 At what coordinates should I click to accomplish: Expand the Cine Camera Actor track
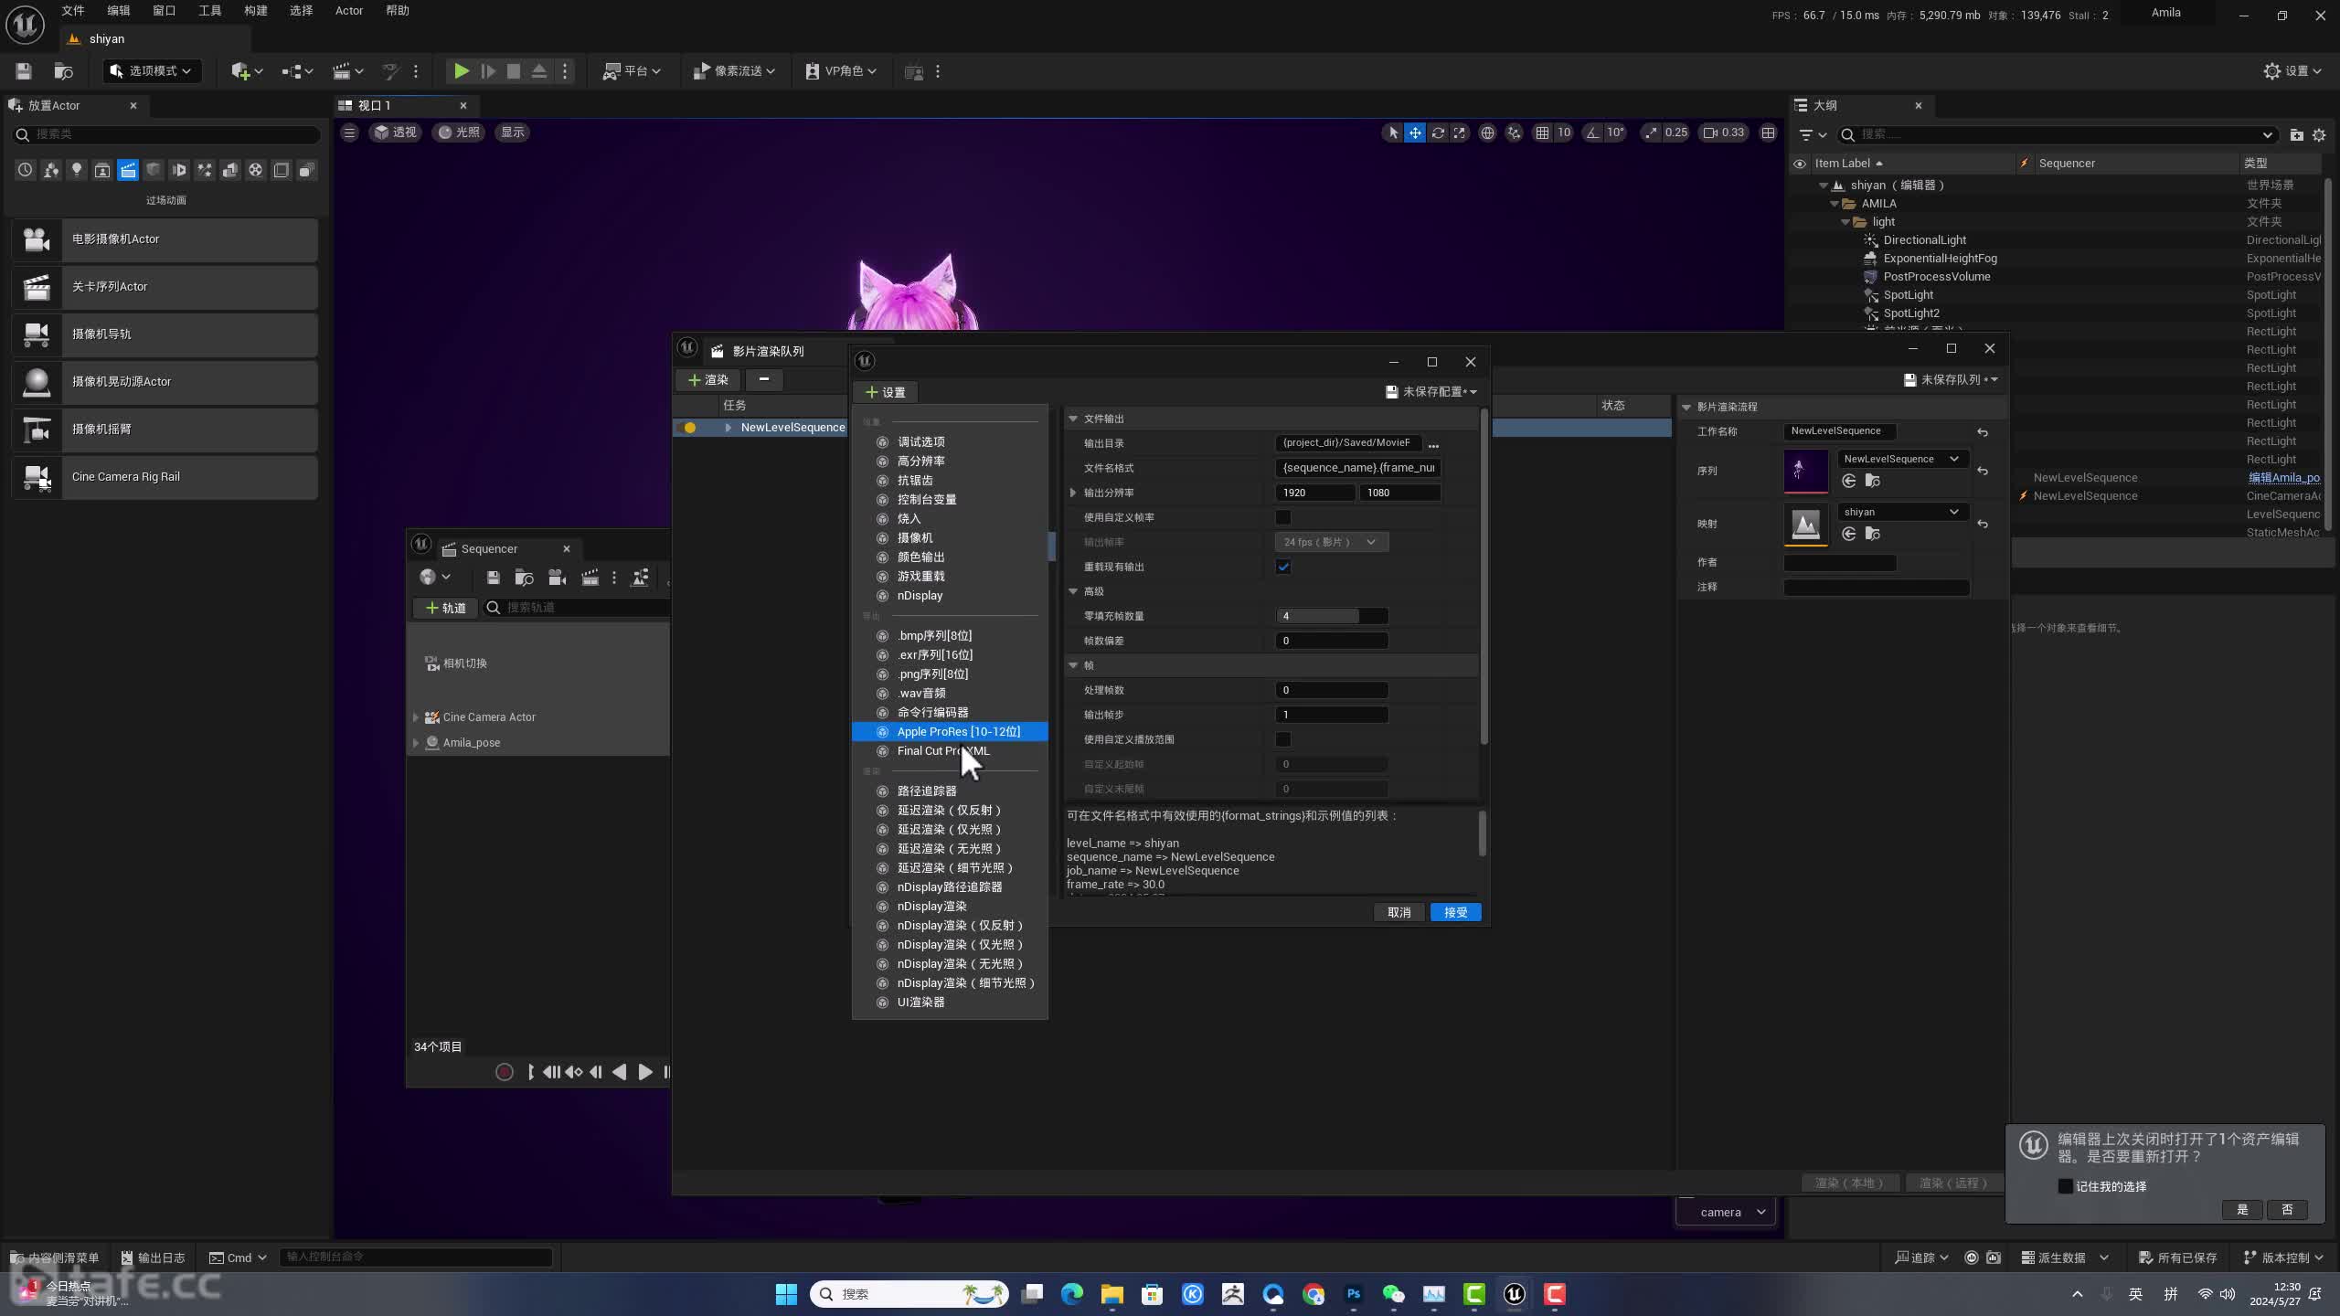tap(416, 717)
